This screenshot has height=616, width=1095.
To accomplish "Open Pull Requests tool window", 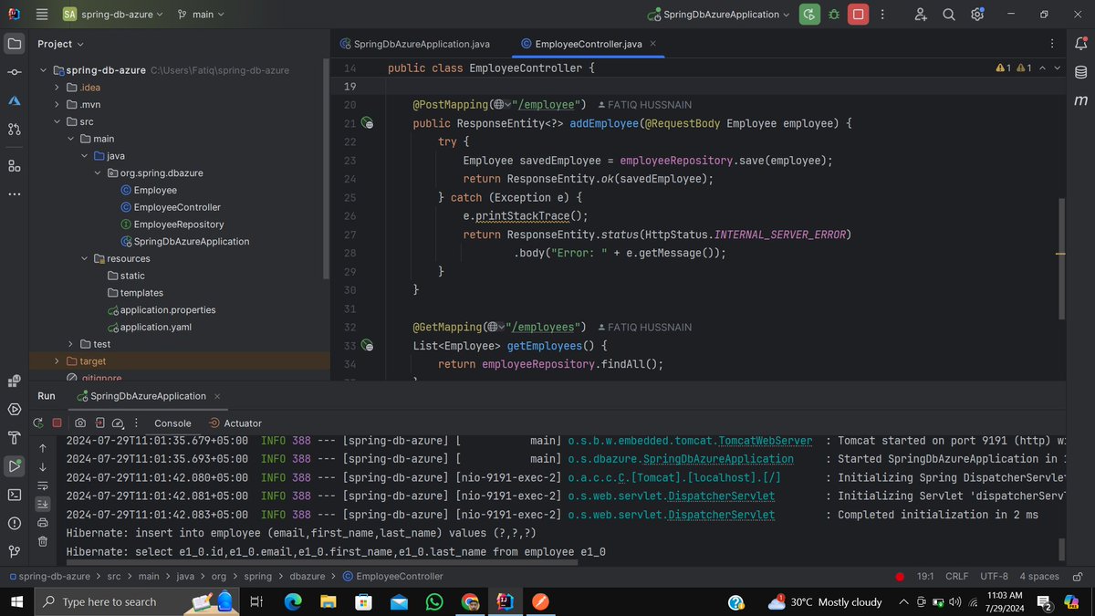I will click(15, 129).
